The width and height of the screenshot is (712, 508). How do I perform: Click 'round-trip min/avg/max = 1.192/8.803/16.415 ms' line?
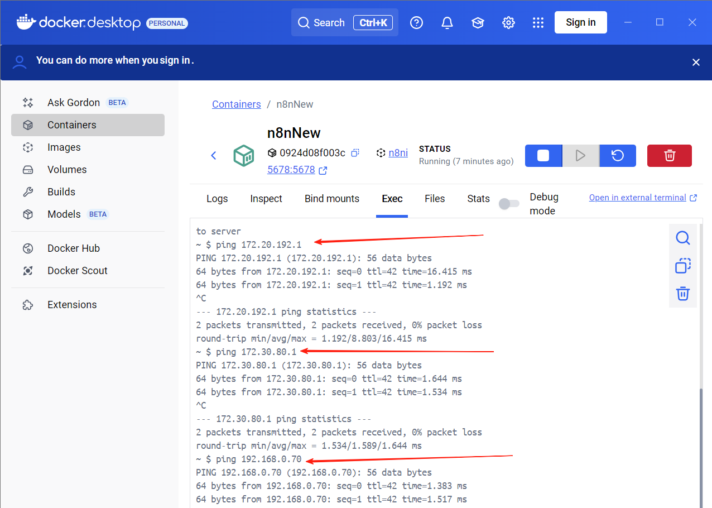pos(311,338)
